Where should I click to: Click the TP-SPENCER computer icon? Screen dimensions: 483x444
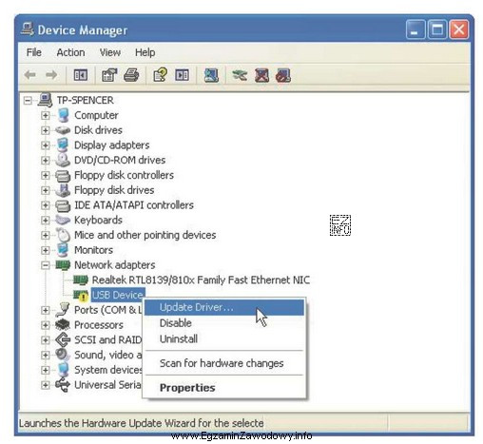tap(45, 100)
